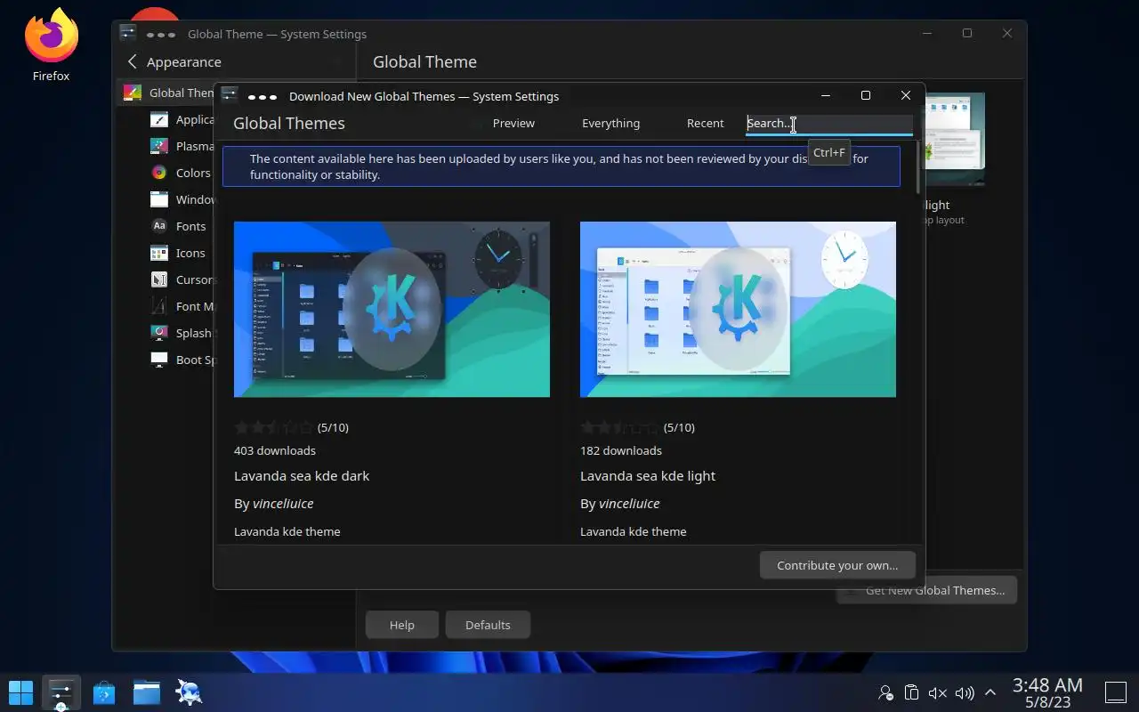Click the System Settings taskbar icon

(x=61, y=692)
